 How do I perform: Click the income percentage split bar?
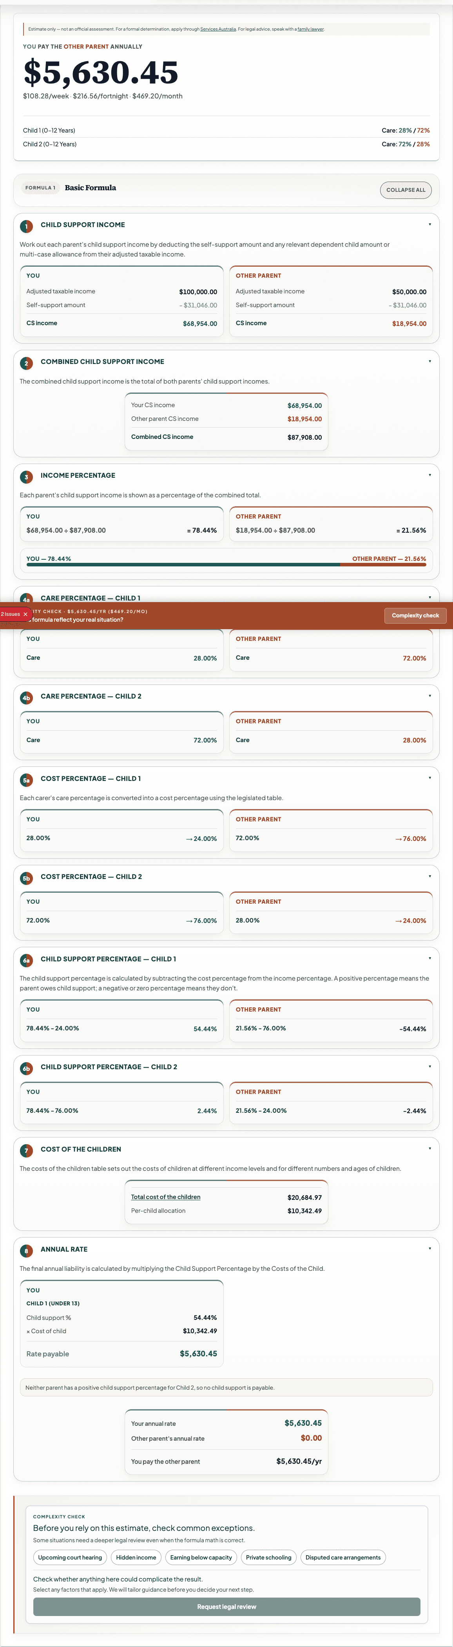[x=226, y=564]
